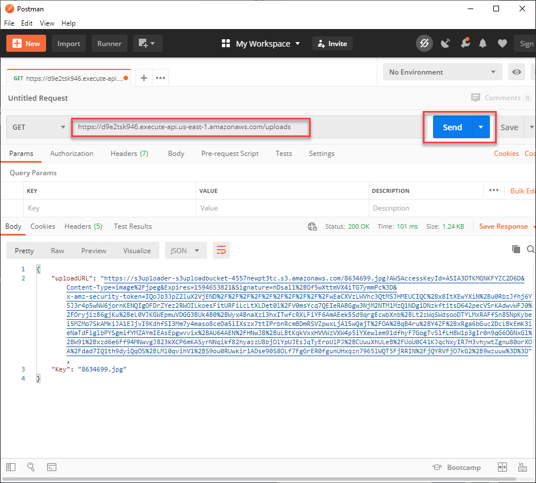Image resolution: width=536 pixels, height=483 pixels.
Task: Open params column options three dots
Action: [x=494, y=190]
